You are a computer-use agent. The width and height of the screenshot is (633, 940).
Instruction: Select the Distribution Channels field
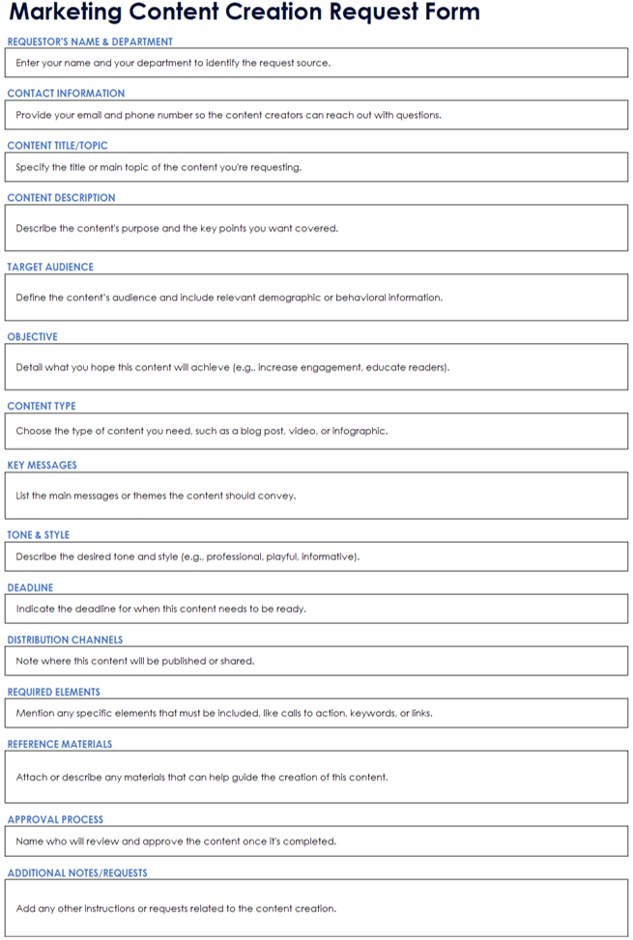point(316,661)
